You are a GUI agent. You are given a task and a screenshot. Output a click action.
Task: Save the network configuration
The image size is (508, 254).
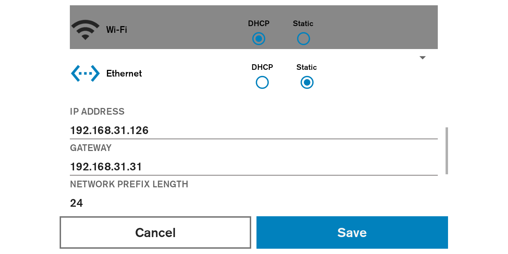[x=352, y=232]
